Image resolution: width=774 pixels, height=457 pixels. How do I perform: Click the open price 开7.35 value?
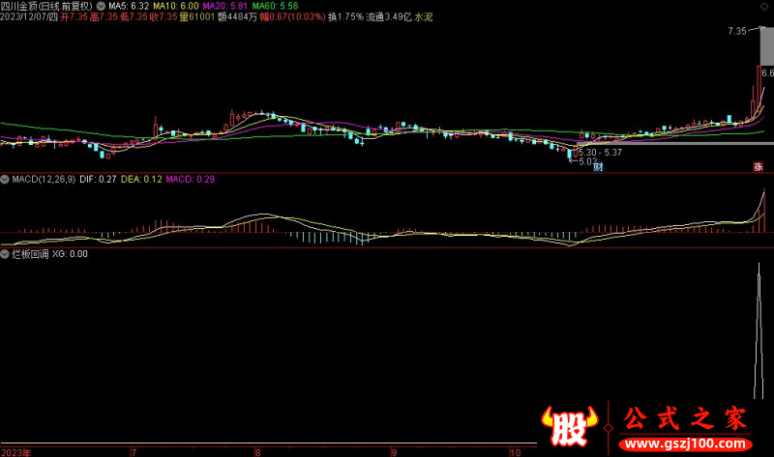[74, 16]
